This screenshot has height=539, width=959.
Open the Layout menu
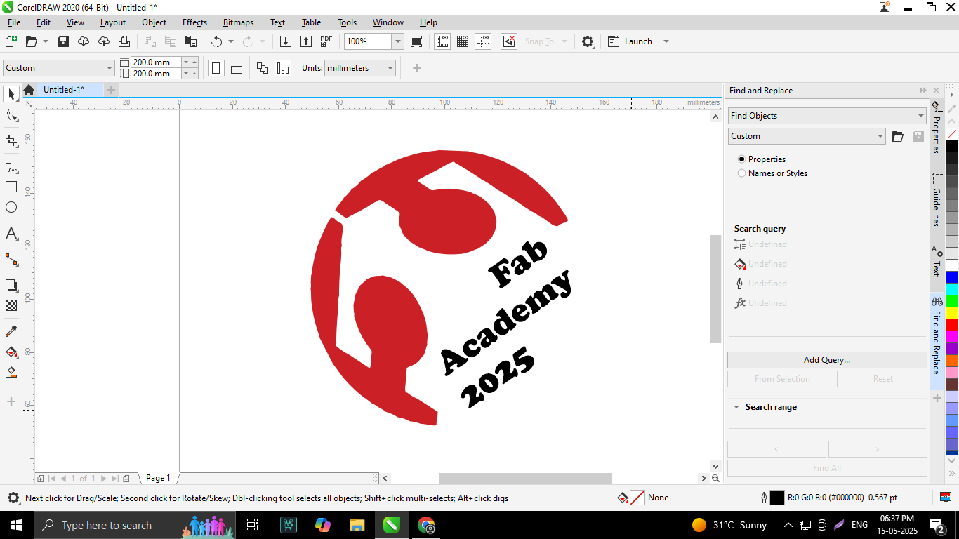(113, 22)
